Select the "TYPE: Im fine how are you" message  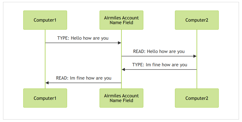click(160, 65)
